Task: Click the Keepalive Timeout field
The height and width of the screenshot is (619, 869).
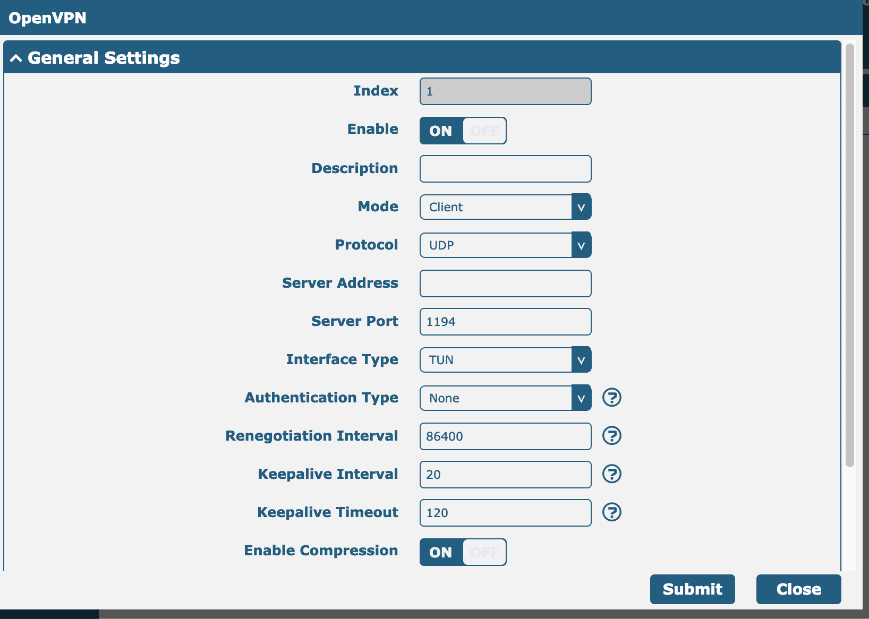Action: click(x=505, y=513)
